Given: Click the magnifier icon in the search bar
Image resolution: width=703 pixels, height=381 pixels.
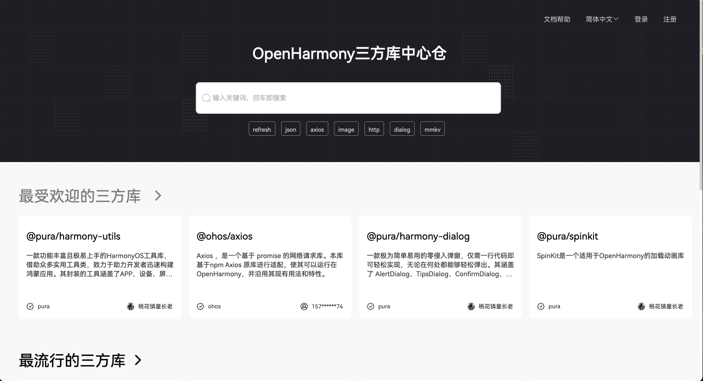Looking at the screenshot, I should click(206, 98).
